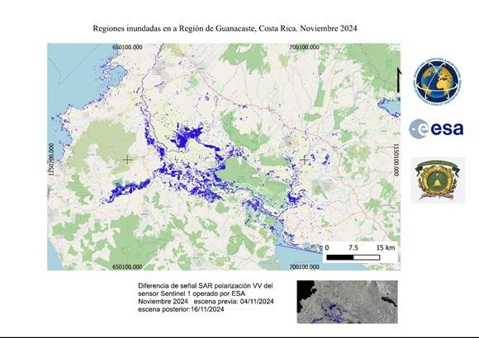Click the left vertical 1150100.000 label
The width and height of the screenshot is (479, 338).
pyautogui.click(x=51, y=160)
